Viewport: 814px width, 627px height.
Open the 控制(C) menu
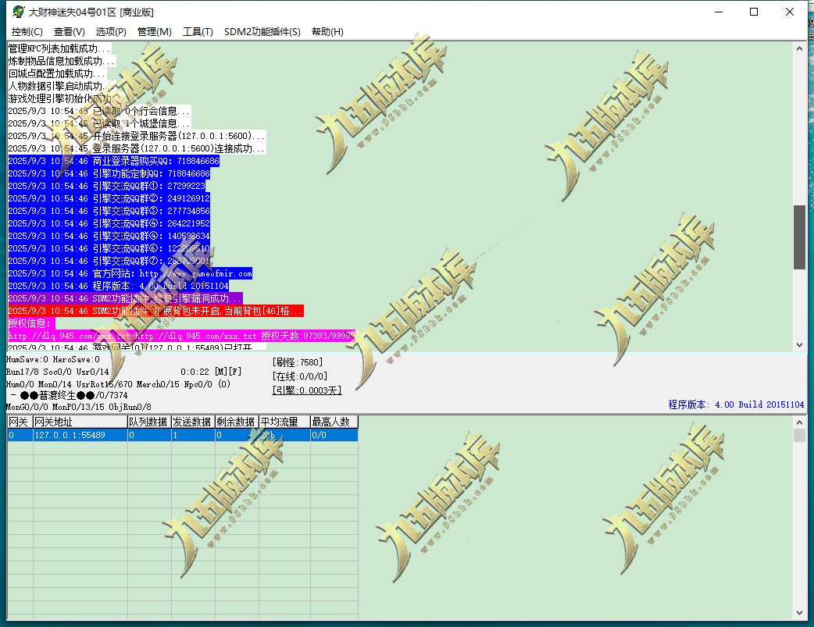tap(27, 32)
